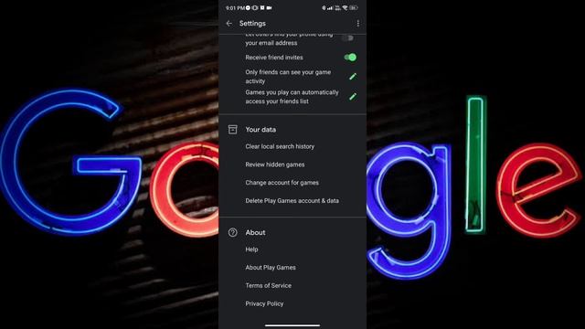This screenshot has height=329, width=585.
Task: Click the camera recording status icon
Action: [269, 8]
